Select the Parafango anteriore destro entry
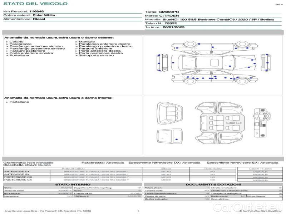This screenshot has height=214, width=286. pos(104,44)
